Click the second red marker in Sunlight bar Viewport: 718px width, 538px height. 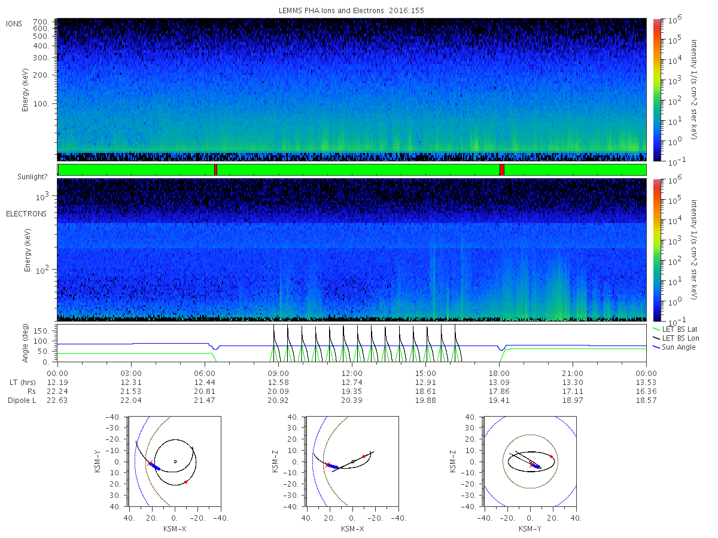502,170
